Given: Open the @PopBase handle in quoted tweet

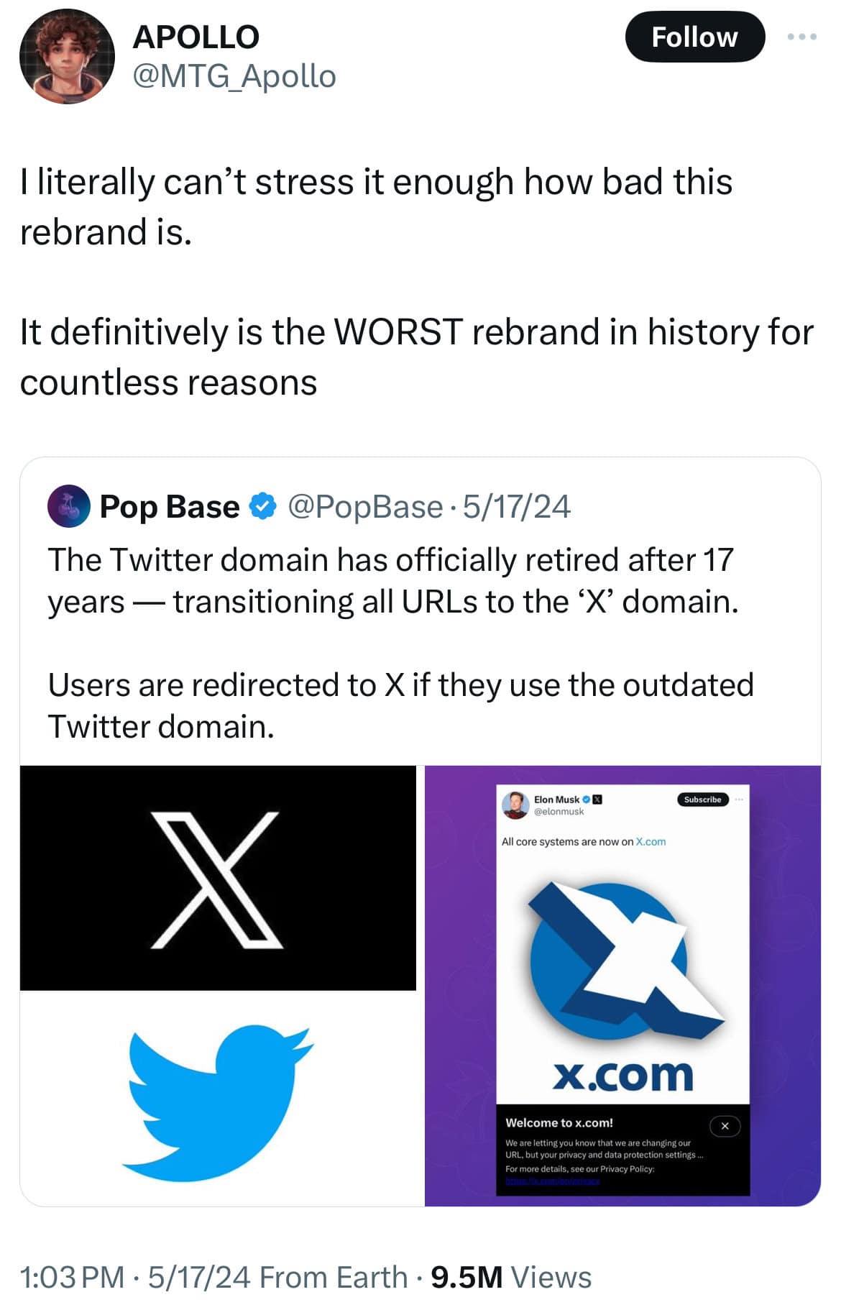Looking at the screenshot, I should coord(365,506).
